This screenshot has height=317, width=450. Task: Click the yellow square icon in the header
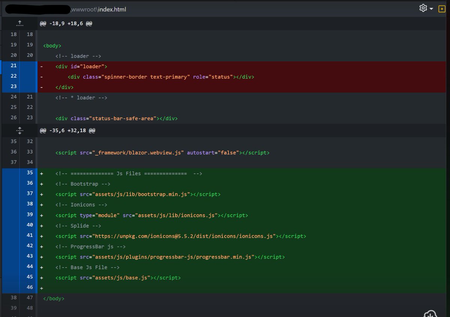tap(442, 8)
